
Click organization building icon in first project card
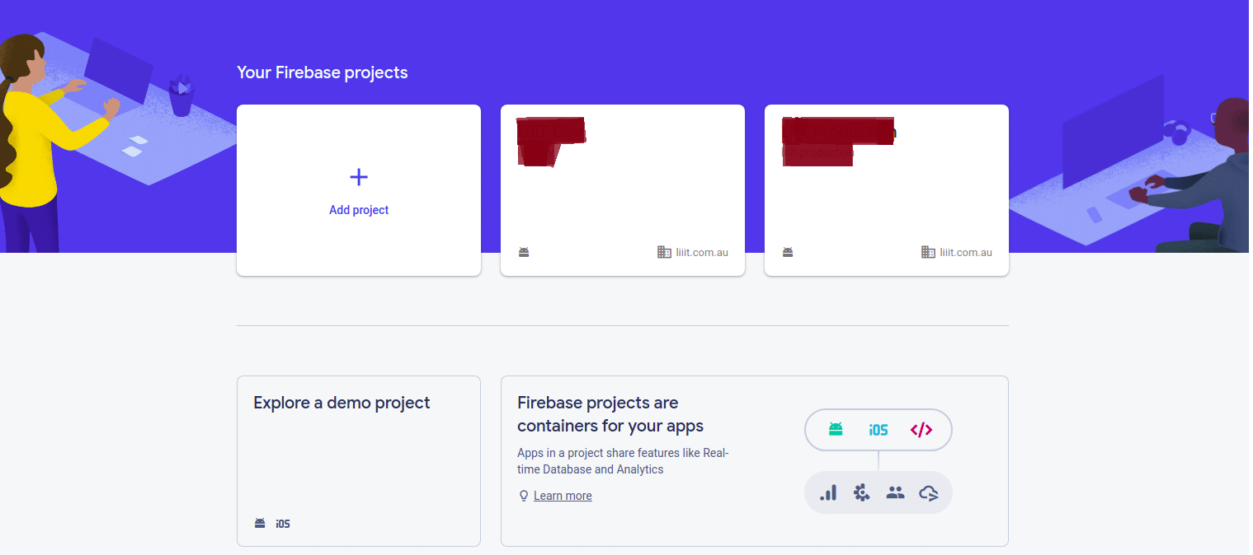click(664, 252)
